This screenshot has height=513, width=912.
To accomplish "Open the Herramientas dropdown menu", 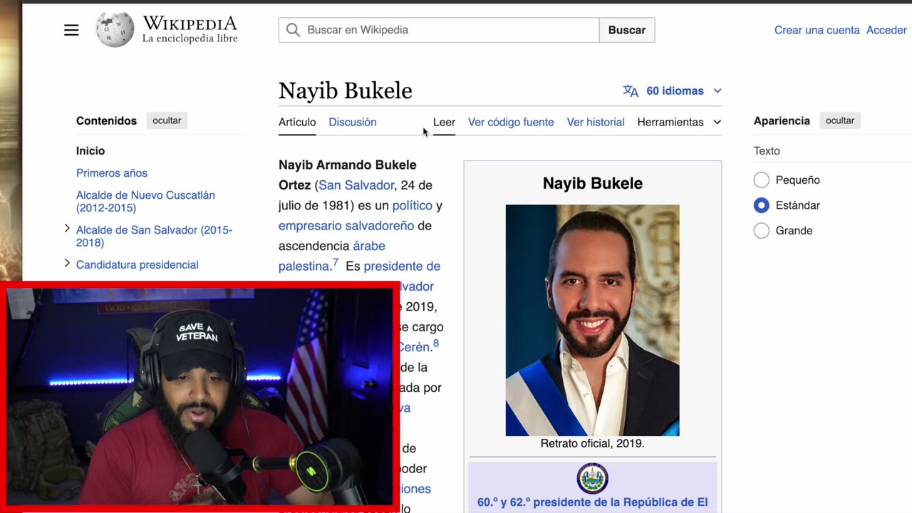I will click(679, 122).
